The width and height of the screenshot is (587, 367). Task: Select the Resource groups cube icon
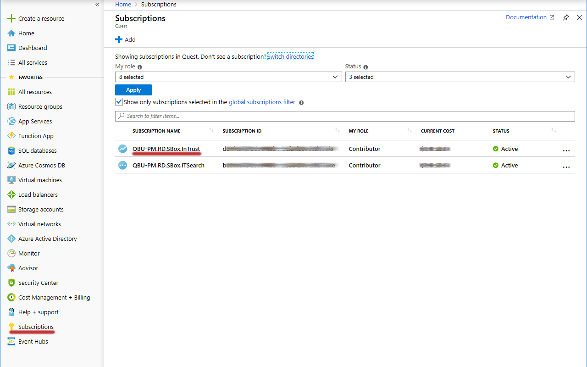point(11,106)
